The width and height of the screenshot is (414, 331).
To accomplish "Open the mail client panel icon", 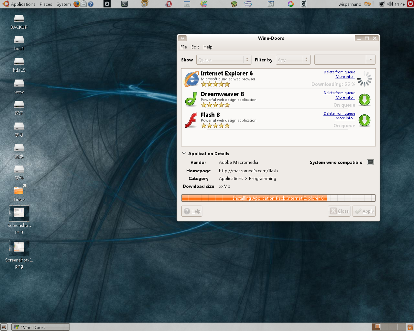I will pos(83,4).
